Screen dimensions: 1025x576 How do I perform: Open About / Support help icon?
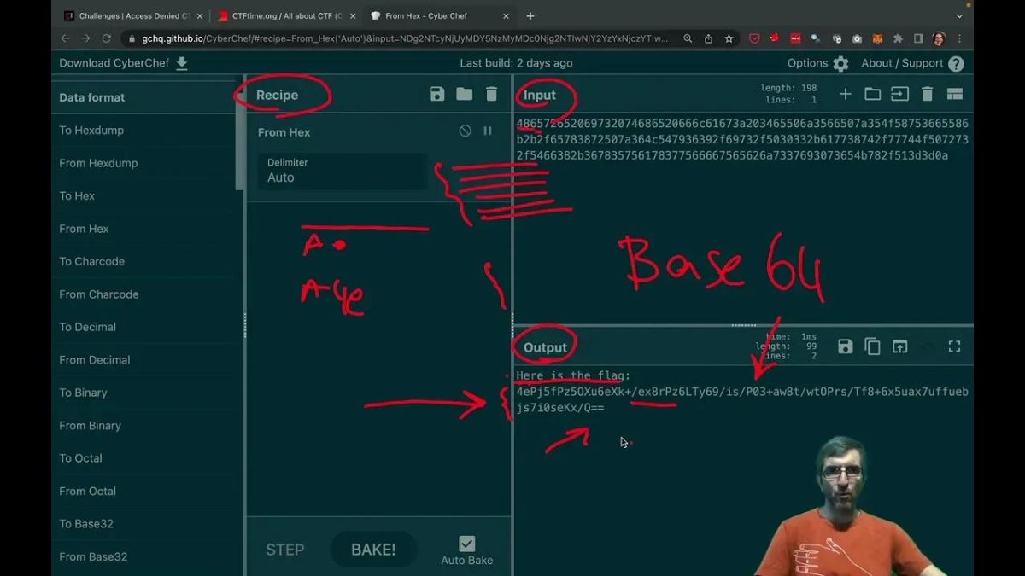coord(956,64)
